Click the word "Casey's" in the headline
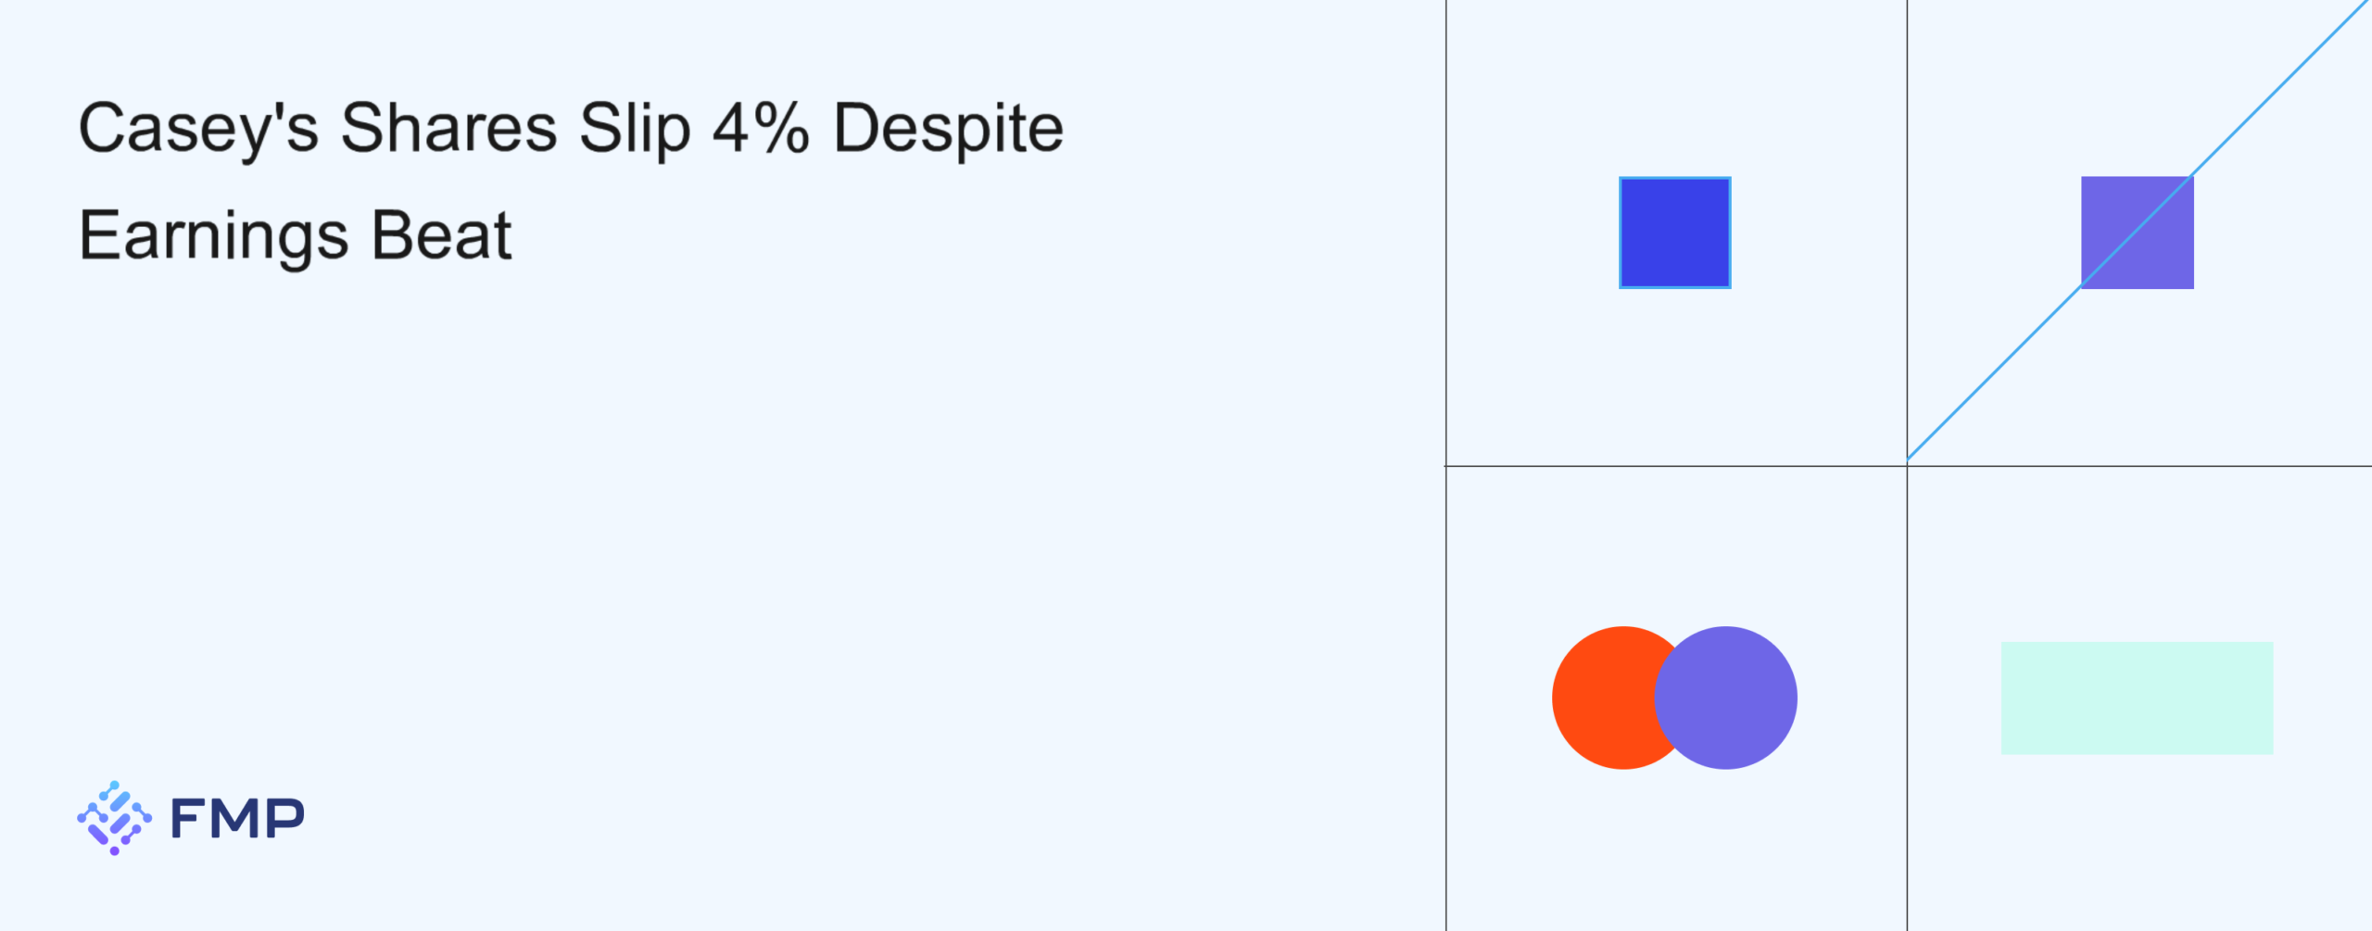The image size is (2372, 931). (198, 128)
